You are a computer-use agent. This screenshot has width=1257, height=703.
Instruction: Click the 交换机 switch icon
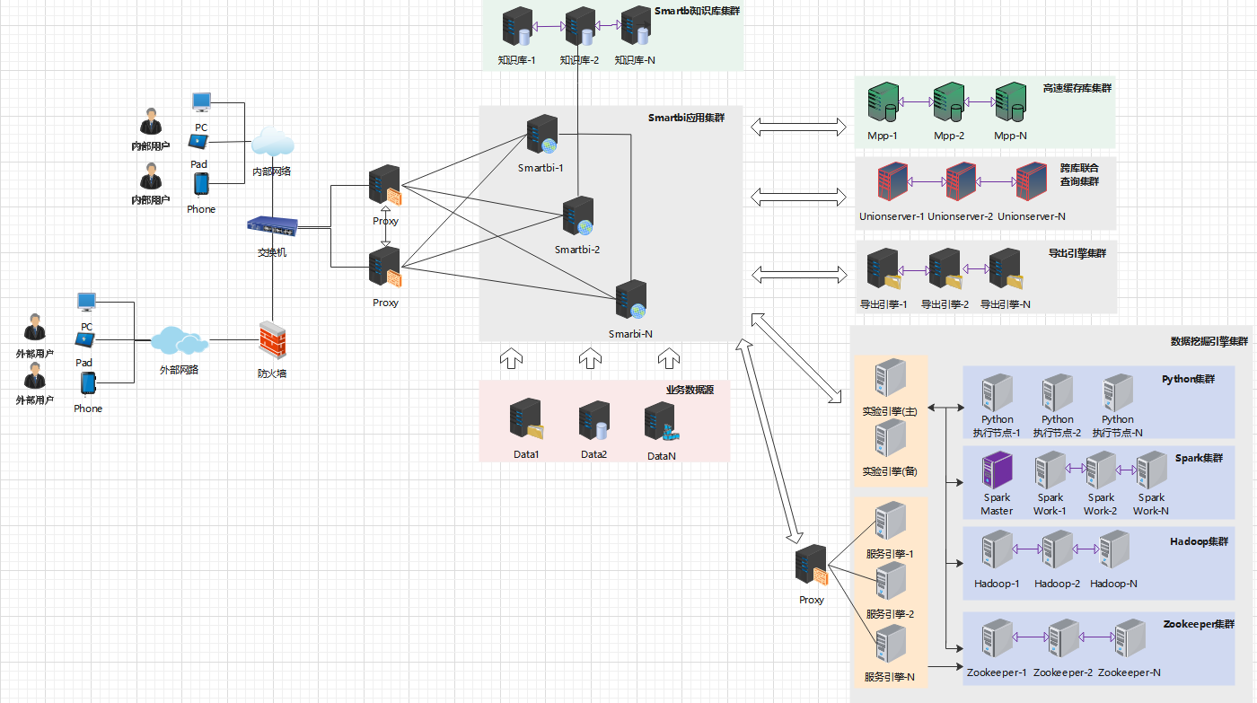click(x=271, y=228)
